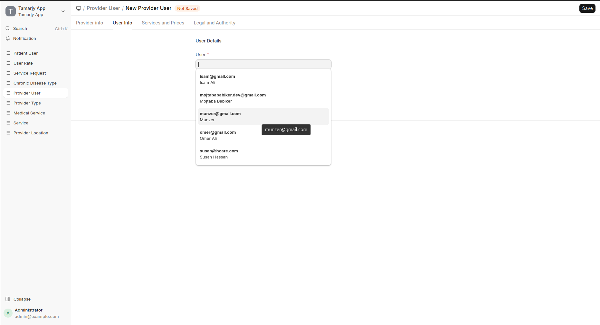Select mojtabababiker.dev@gmail.com user option
The height and width of the screenshot is (325, 600).
click(x=233, y=98)
